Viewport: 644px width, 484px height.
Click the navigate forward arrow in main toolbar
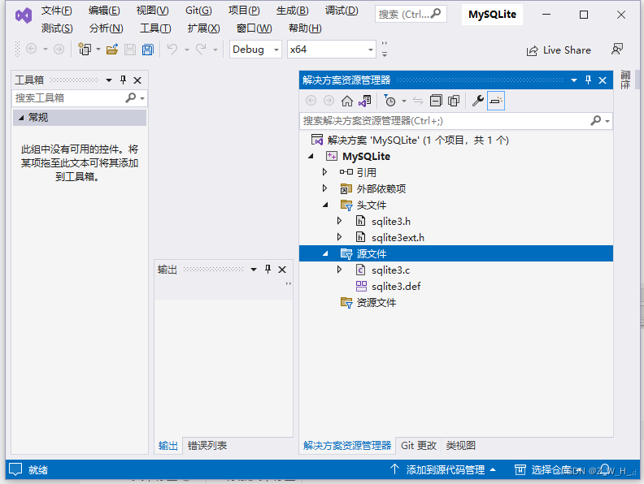tap(59, 50)
